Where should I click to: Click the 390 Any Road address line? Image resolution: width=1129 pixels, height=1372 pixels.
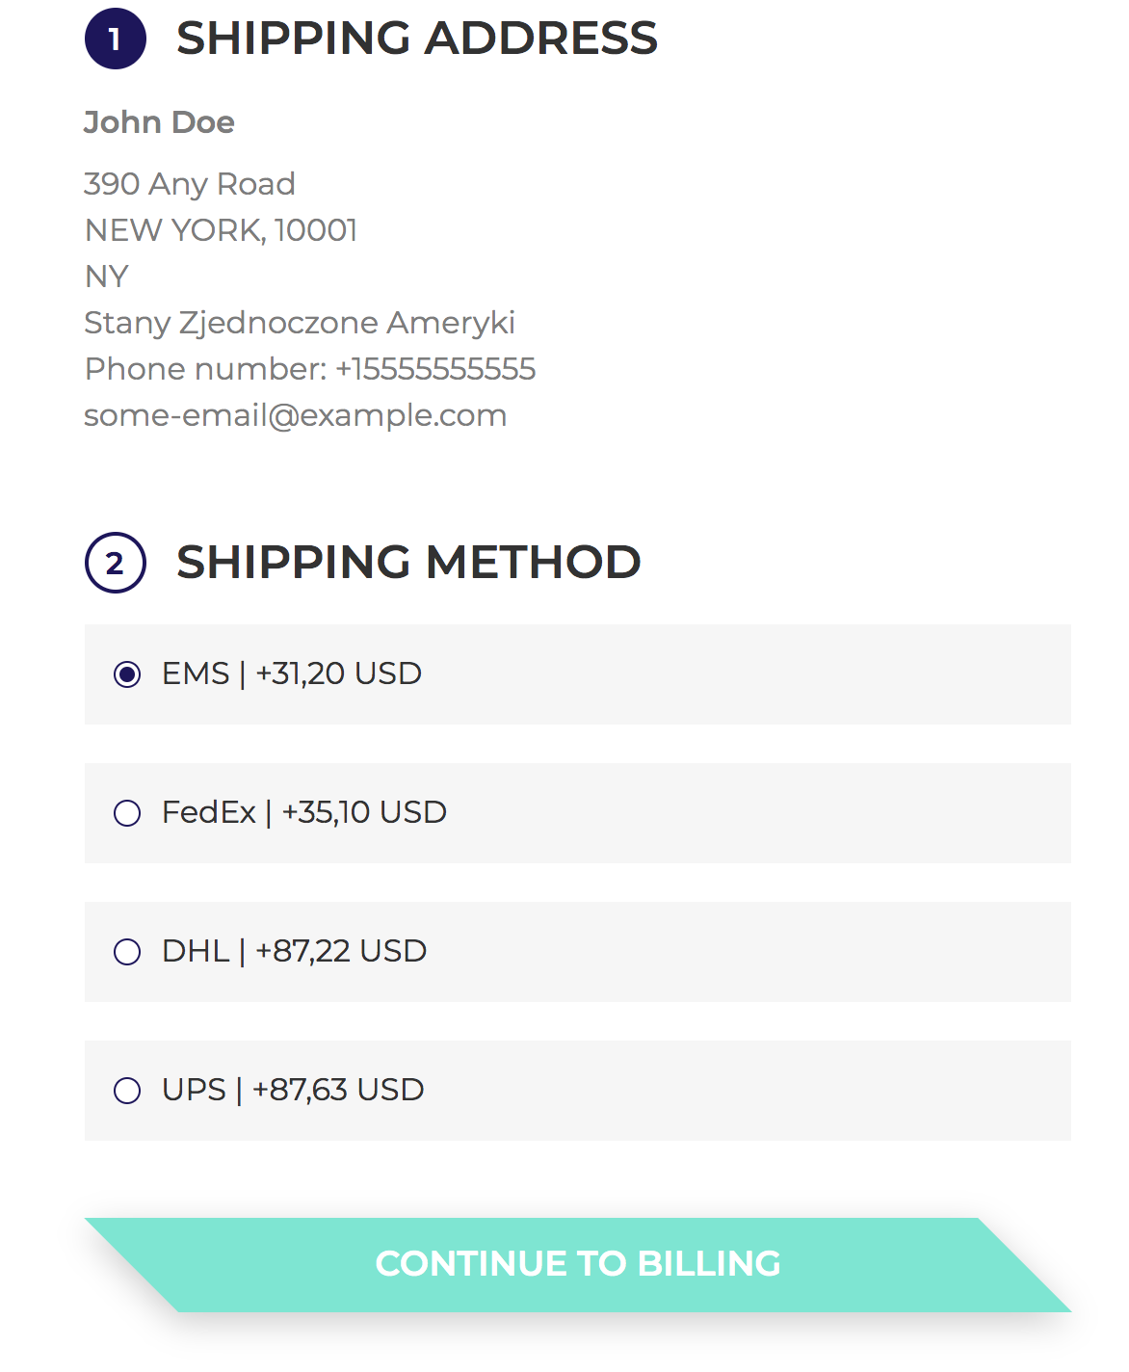point(190,184)
